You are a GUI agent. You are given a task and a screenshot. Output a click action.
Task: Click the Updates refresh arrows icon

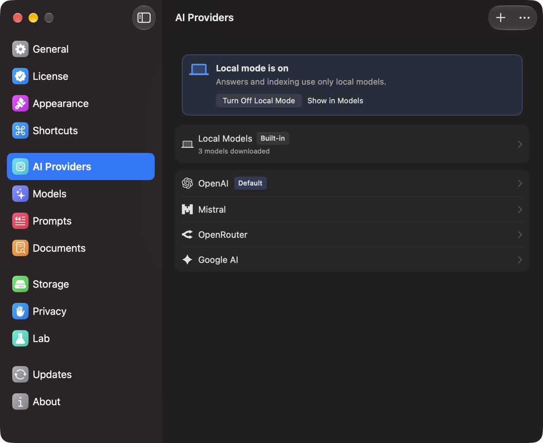click(20, 375)
